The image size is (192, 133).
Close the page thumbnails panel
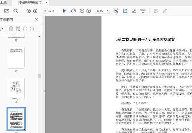click(x=36, y=20)
